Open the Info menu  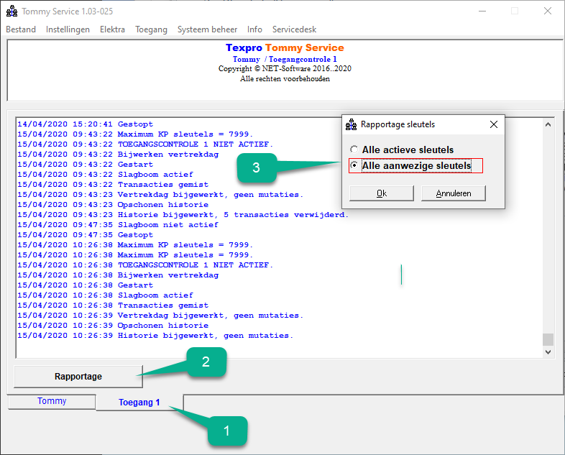point(254,29)
